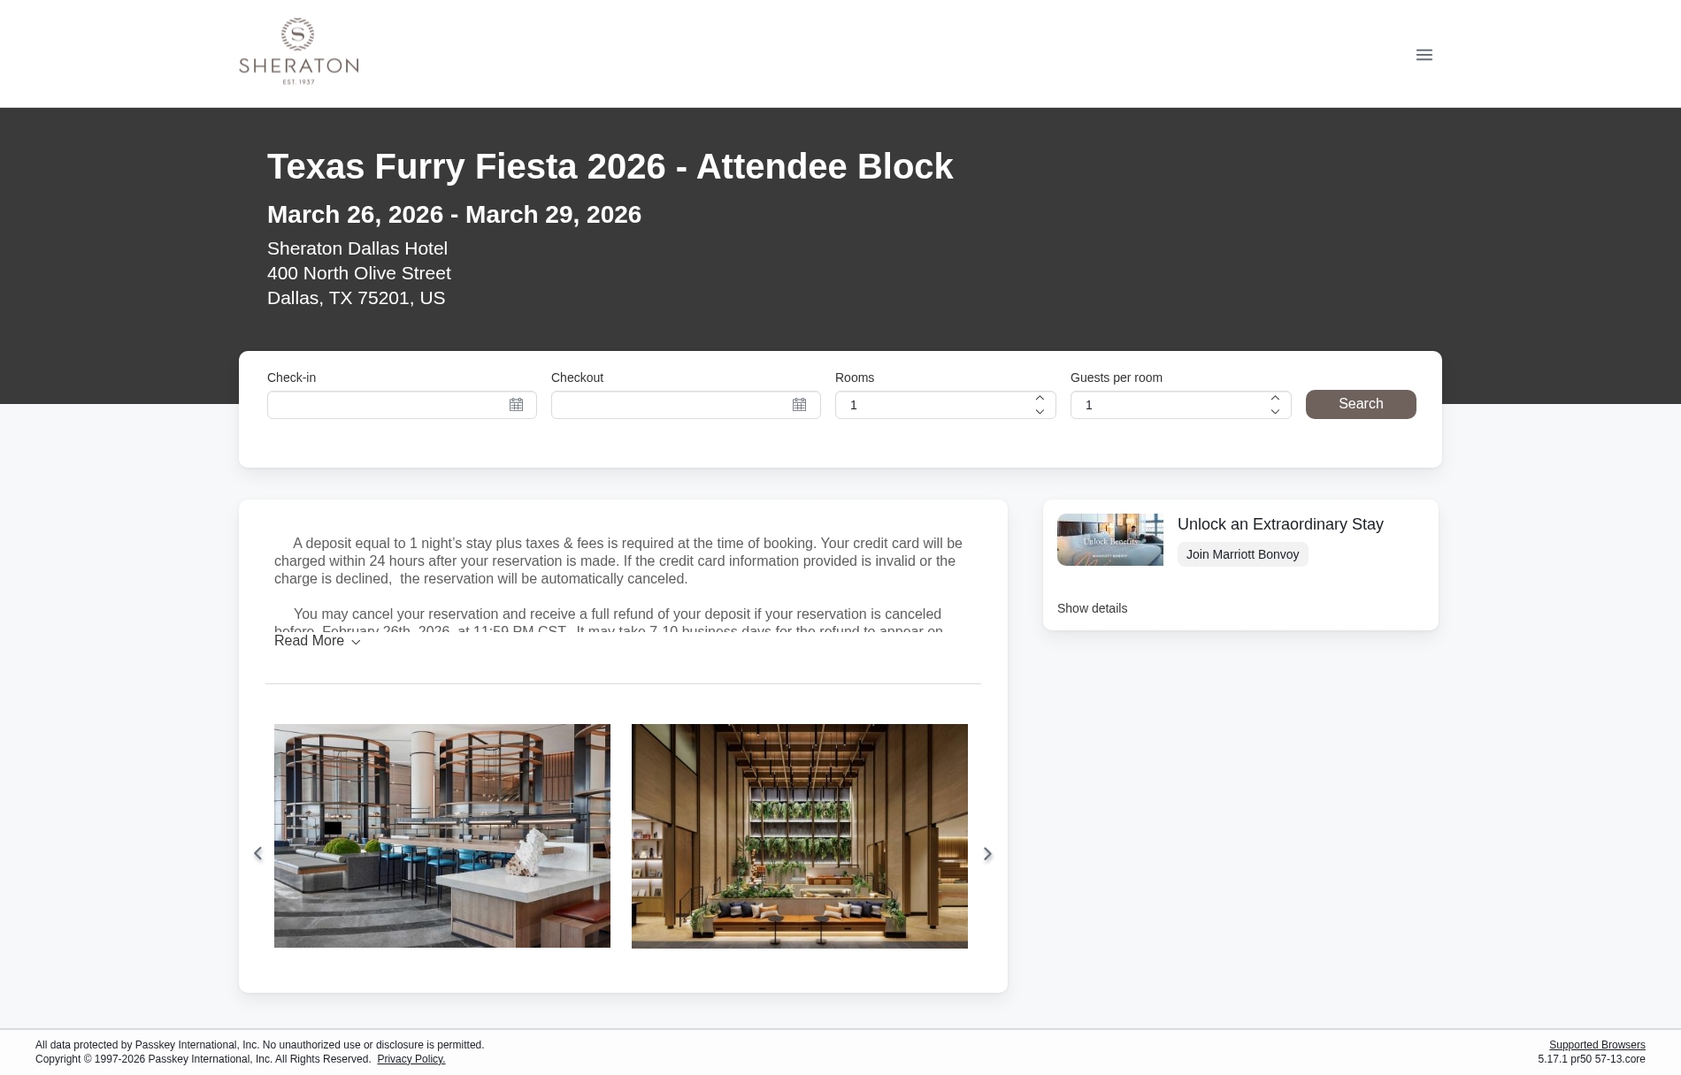Open the hotel bar lounge photo
The width and height of the screenshot is (1681, 1075).
click(442, 835)
